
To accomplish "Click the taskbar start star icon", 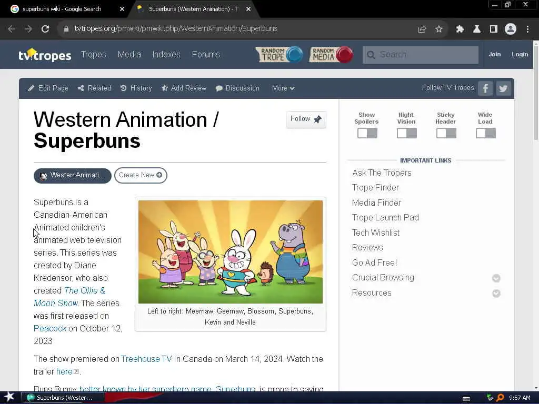I will pos(9,397).
